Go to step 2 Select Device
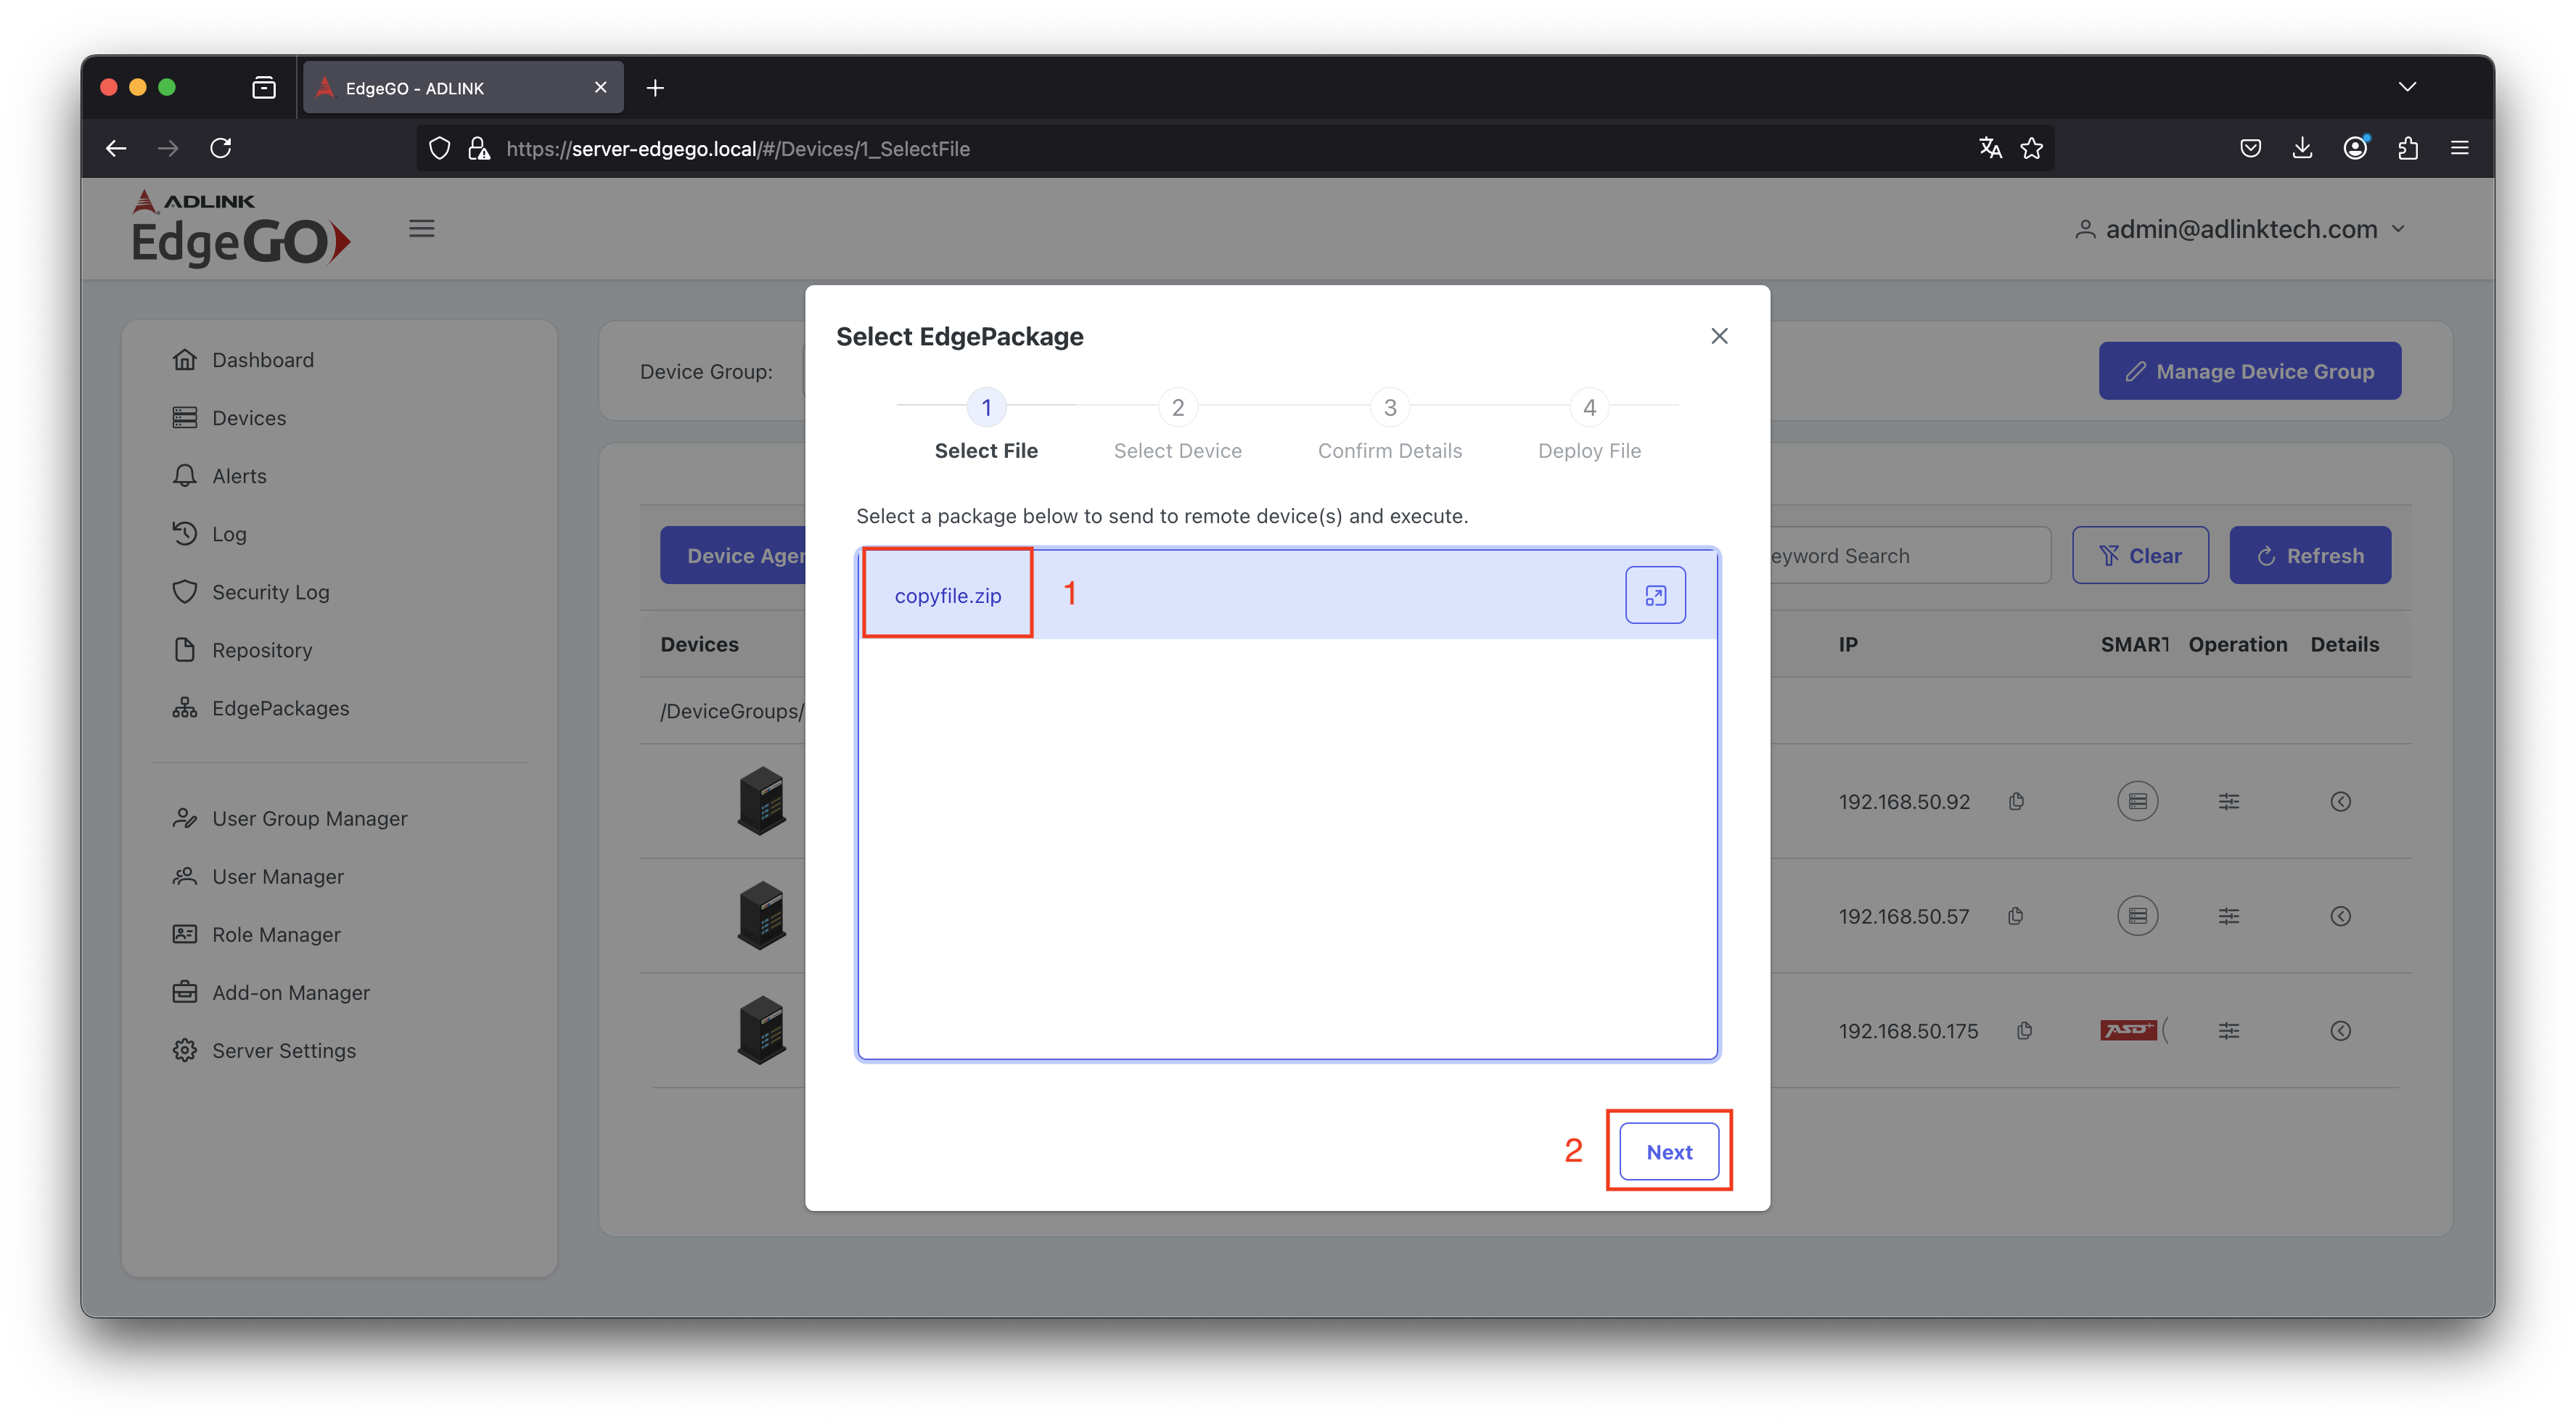2576x1425 pixels. 1177,408
